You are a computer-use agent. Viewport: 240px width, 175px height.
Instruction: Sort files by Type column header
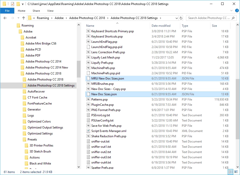point(185,25)
